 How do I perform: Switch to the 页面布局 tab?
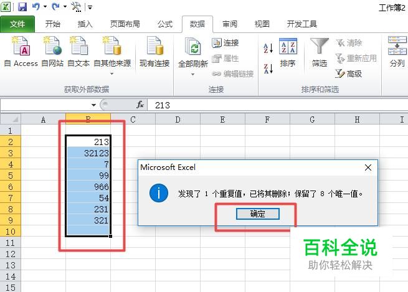125,24
